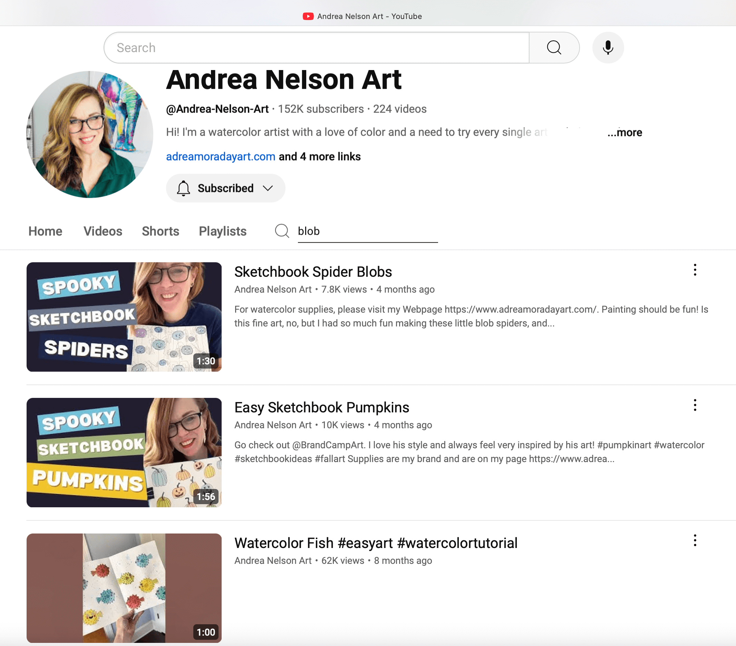736x646 pixels.
Task: Open more options for Easy Sketchbook Pumpkins
Action: tap(695, 405)
